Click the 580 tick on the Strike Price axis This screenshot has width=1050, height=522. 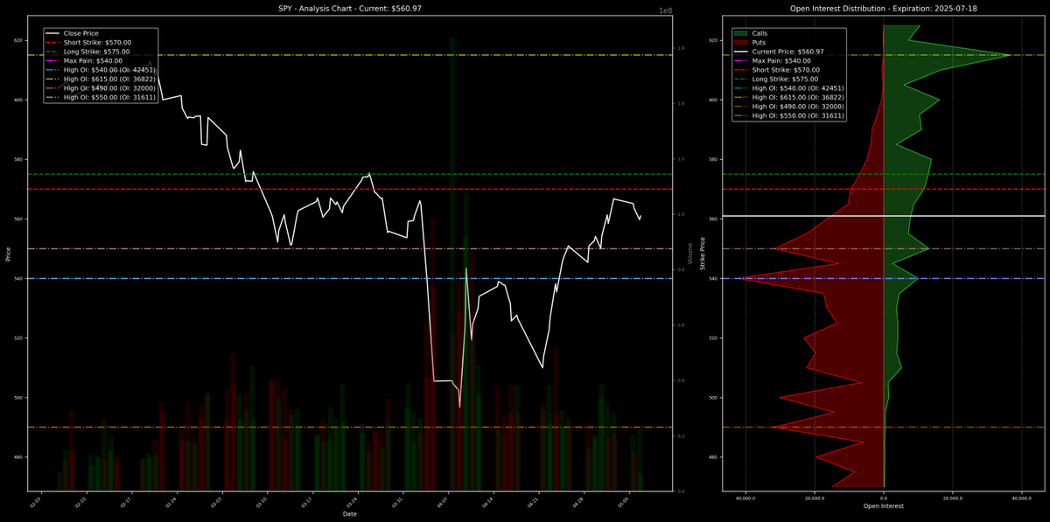point(714,159)
